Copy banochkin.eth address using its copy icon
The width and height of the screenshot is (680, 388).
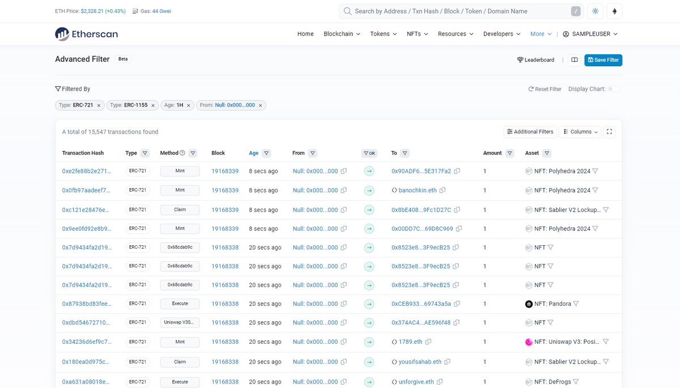tap(441, 190)
